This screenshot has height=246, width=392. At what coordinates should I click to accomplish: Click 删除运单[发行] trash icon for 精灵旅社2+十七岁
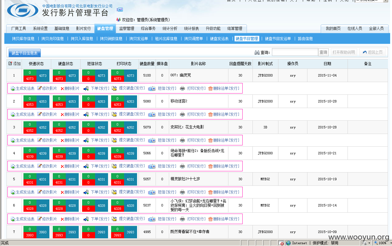(211, 192)
